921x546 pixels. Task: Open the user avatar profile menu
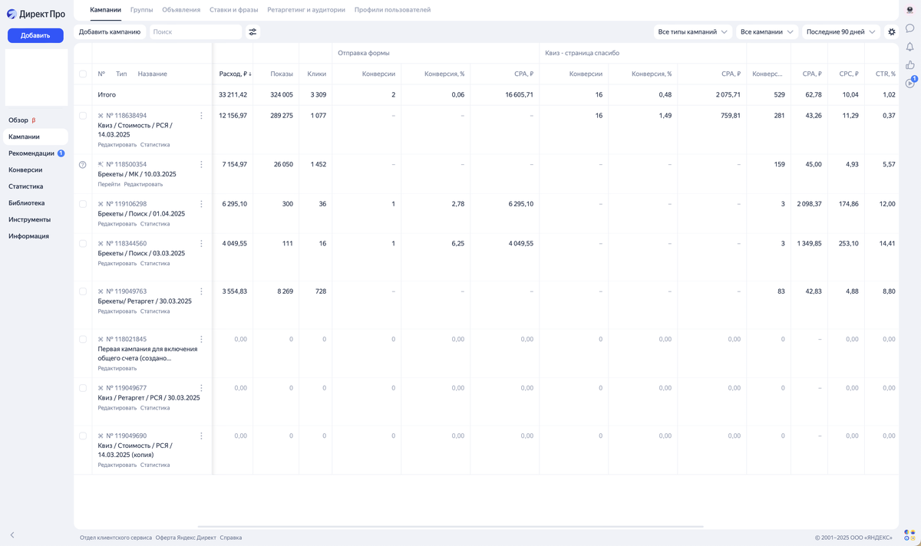[909, 10]
